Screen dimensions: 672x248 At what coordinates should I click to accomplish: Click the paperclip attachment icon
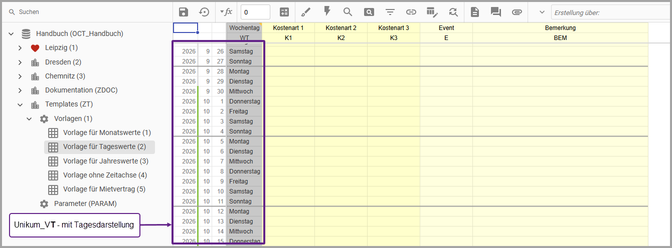pyautogui.click(x=517, y=12)
